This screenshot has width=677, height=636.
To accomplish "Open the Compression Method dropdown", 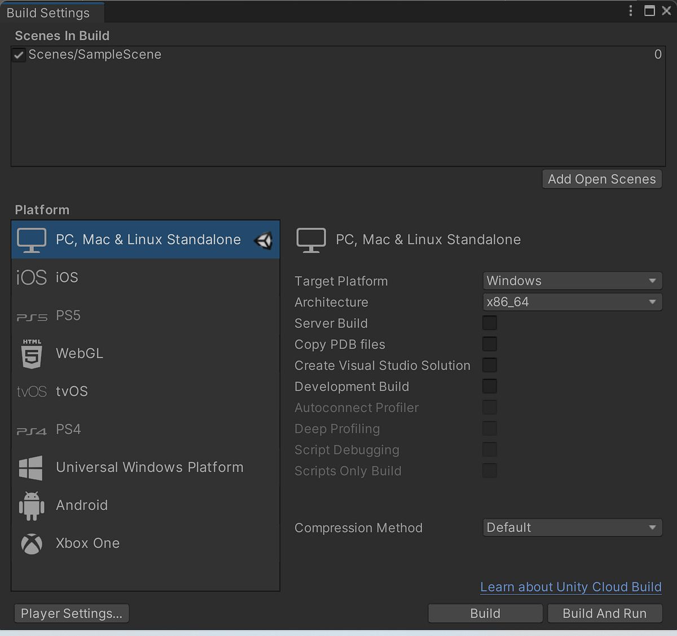I will [572, 527].
